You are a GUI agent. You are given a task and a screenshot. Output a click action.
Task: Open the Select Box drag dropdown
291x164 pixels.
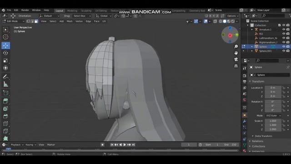point(82,16)
